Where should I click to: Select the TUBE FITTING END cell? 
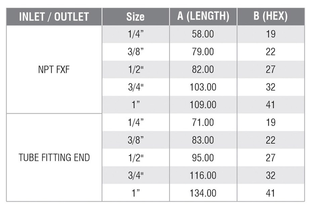54,158
